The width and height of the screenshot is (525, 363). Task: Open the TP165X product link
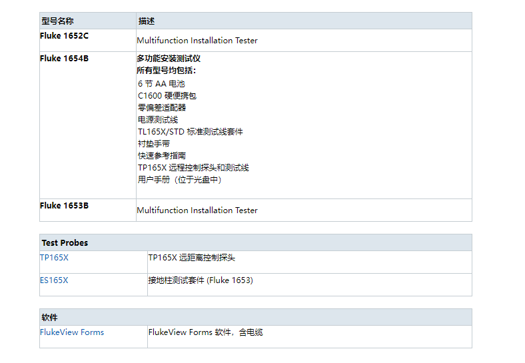pyautogui.click(x=54, y=258)
